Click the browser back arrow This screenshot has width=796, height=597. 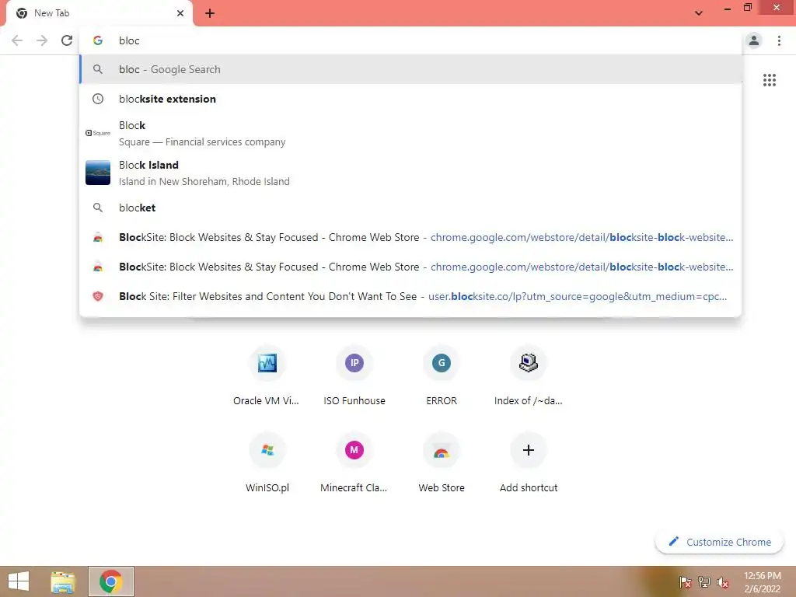point(17,40)
